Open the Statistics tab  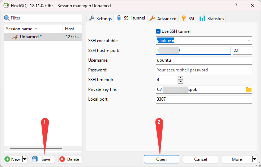[x=212, y=18]
